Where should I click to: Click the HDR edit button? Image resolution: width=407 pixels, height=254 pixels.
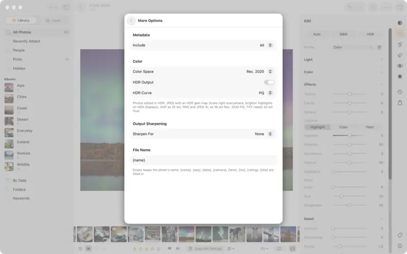coord(370,34)
